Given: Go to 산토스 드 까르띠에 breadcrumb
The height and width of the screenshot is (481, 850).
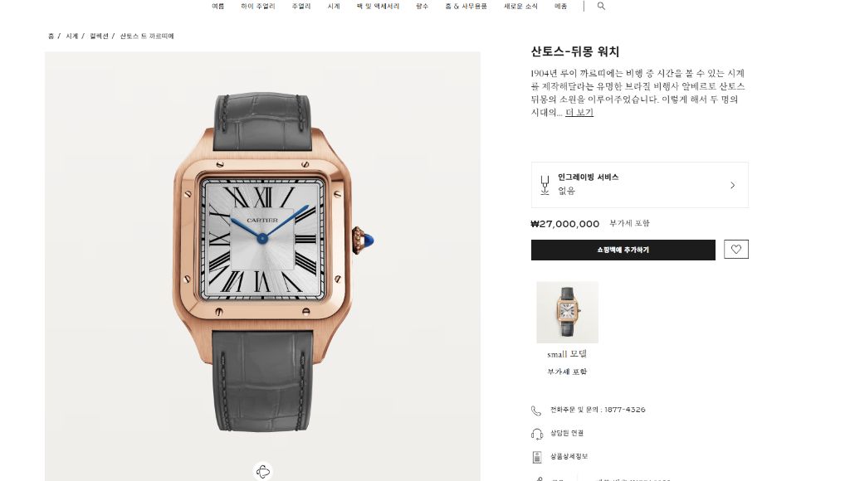Looking at the screenshot, I should pos(146,36).
